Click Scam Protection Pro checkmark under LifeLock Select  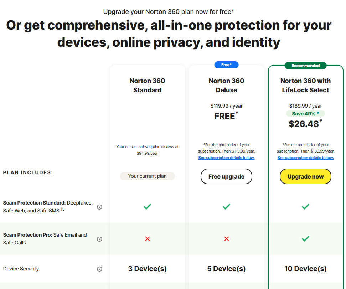click(x=305, y=239)
